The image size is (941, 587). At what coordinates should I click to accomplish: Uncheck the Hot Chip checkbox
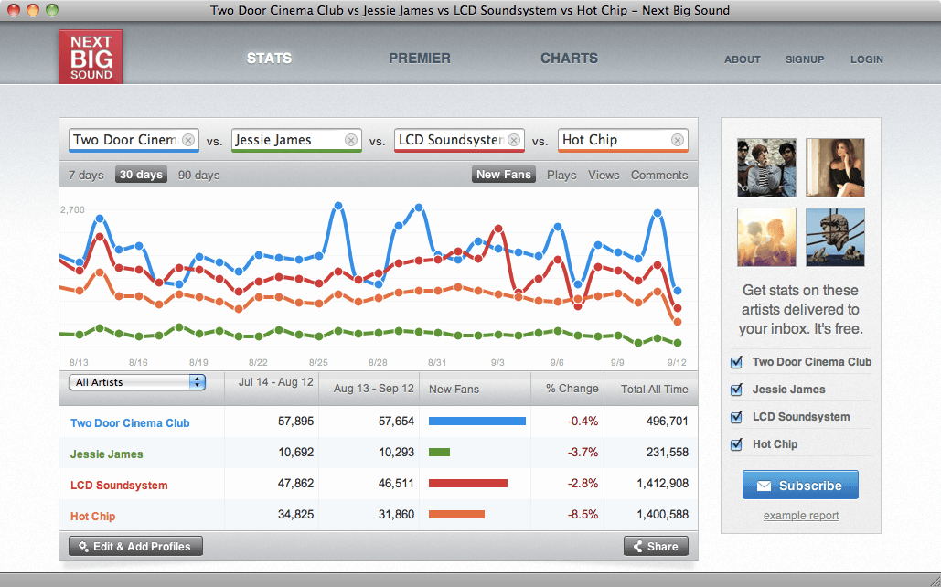coord(736,444)
